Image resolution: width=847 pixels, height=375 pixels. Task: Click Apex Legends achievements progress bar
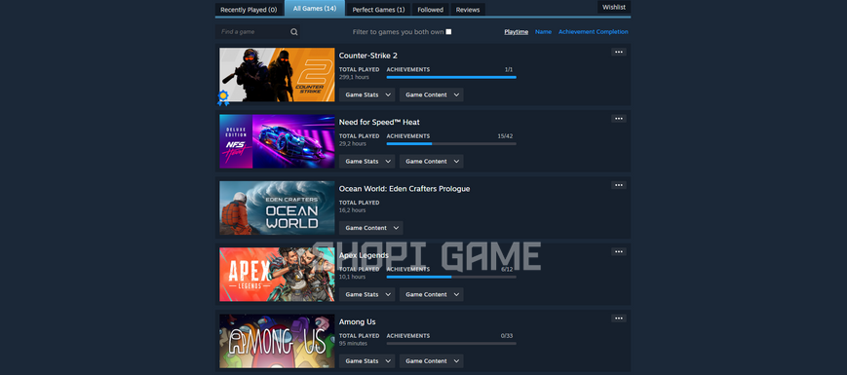(451, 277)
